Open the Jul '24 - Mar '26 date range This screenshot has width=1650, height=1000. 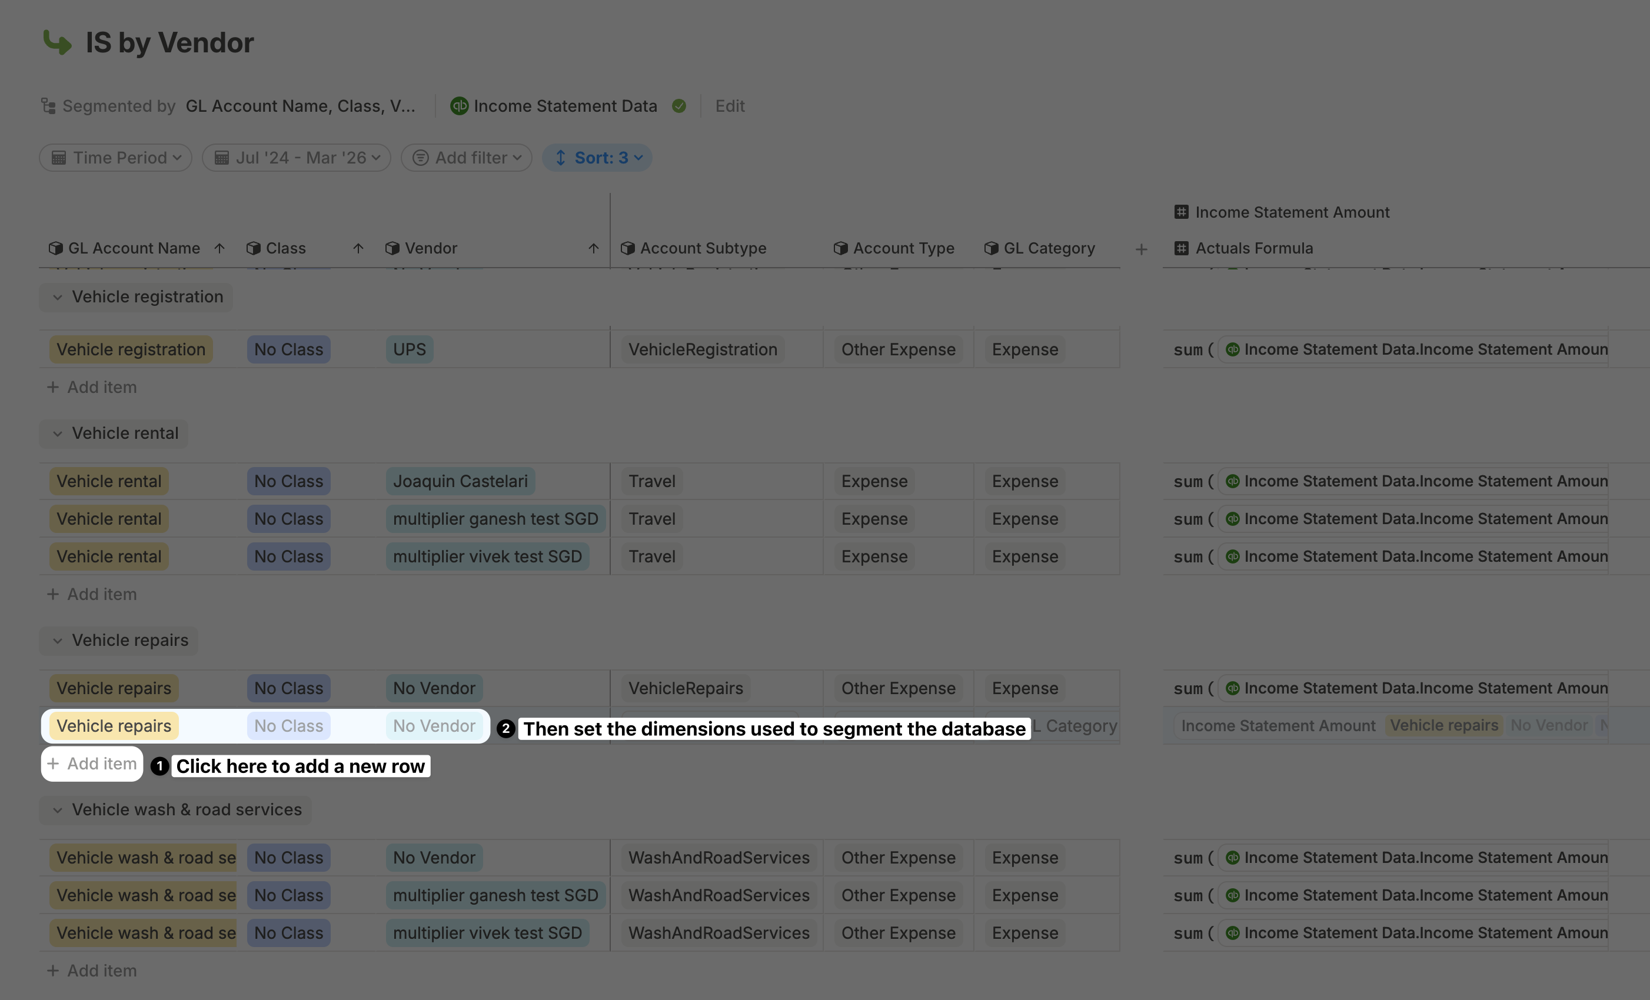[297, 158]
